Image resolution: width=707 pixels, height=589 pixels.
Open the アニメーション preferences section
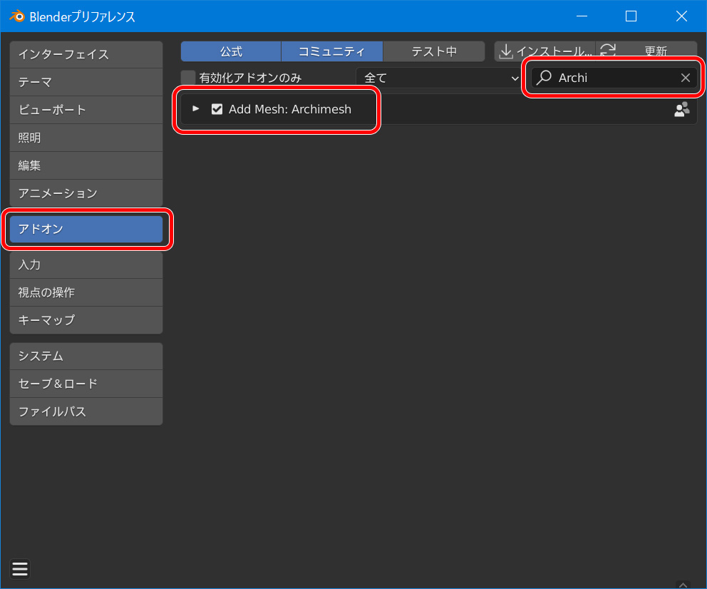[86, 193]
